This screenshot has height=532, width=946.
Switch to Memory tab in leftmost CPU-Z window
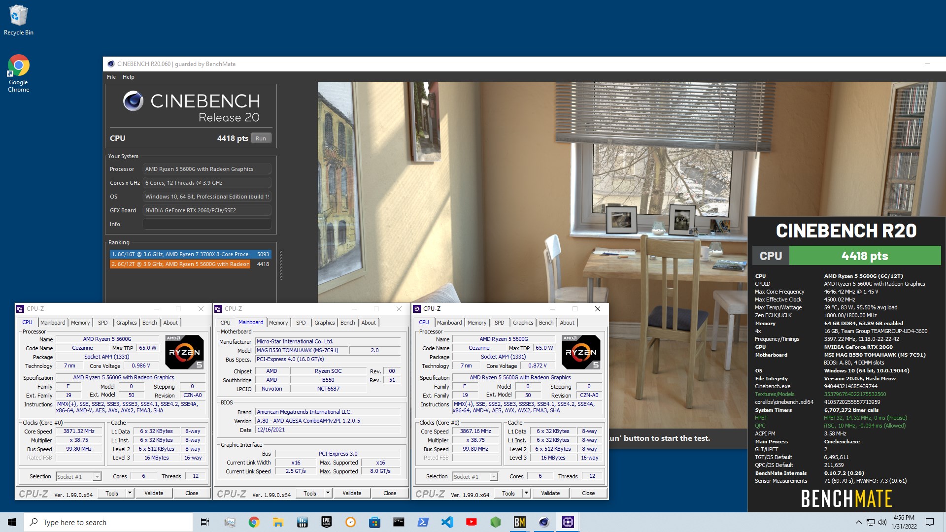[x=80, y=323]
